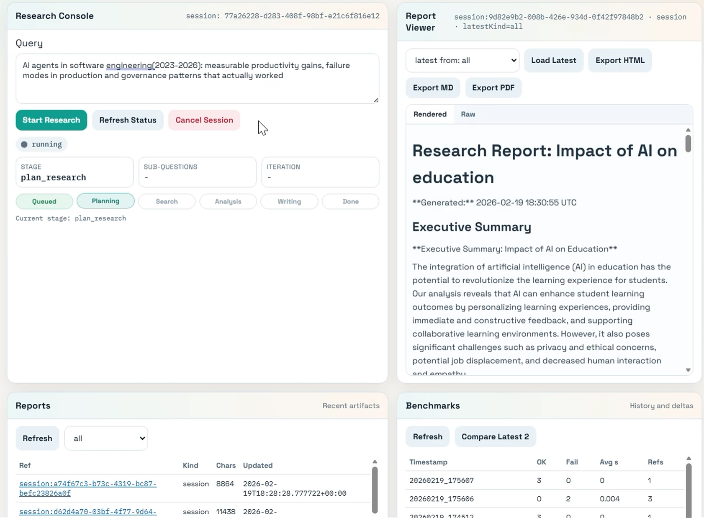Viewport: 704px width, 518px height.
Task: Select the Queued stage pill
Action: (x=44, y=201)
